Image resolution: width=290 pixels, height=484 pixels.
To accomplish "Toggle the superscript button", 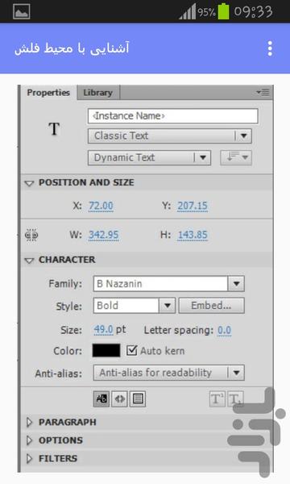I will 217,398.
